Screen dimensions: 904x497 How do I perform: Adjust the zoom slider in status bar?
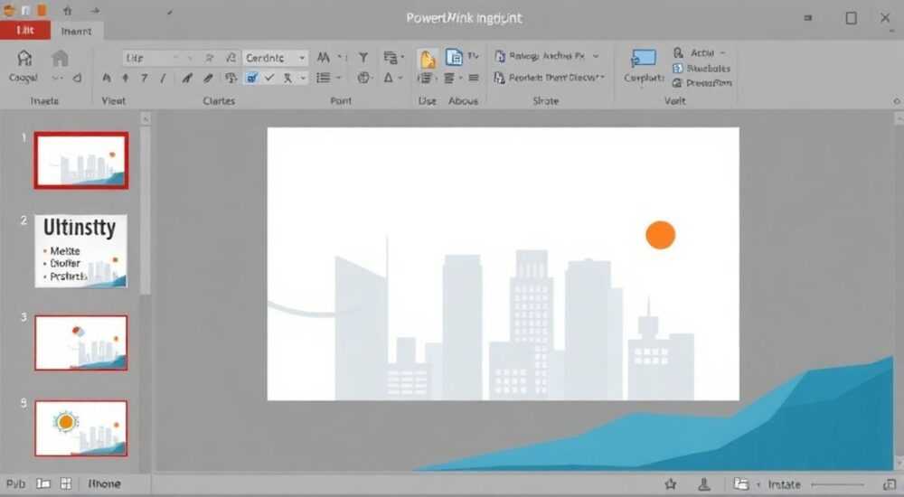point(838,485)
